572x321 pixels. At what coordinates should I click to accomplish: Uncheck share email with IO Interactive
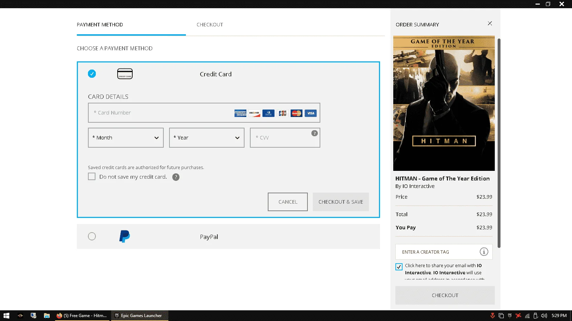coord(399,267)
